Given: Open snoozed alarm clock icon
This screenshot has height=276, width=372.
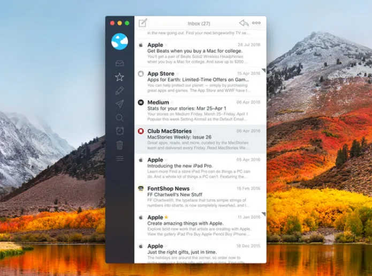Looking at the screenshot, I should click(119, 131).
